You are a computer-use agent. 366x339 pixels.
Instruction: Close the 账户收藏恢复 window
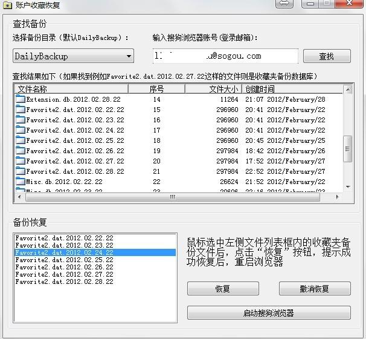[x=349, y=3]
